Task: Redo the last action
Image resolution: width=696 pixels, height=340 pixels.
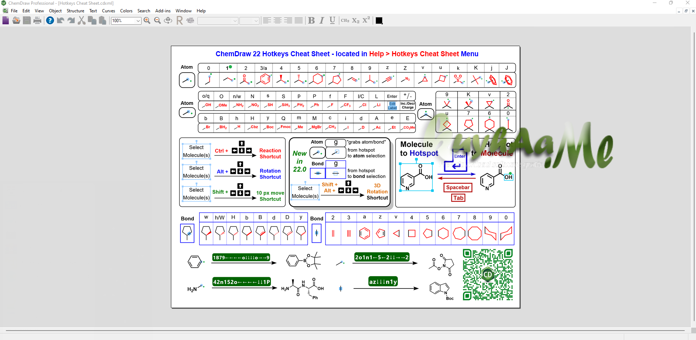Action: (x=71, y=20)
